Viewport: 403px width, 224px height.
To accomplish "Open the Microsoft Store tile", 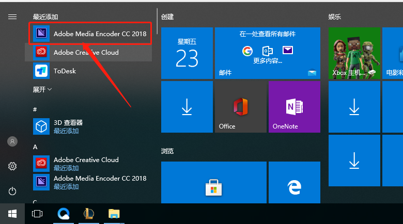I will pyautogui.click(x=214, y=182).
